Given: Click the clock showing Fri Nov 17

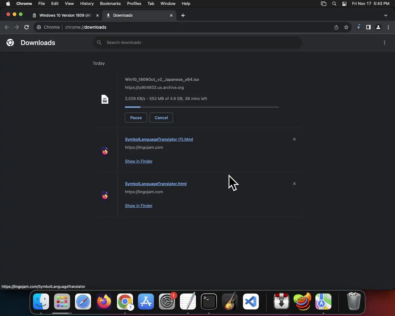Looking at the screenshot, I should 371,4.
